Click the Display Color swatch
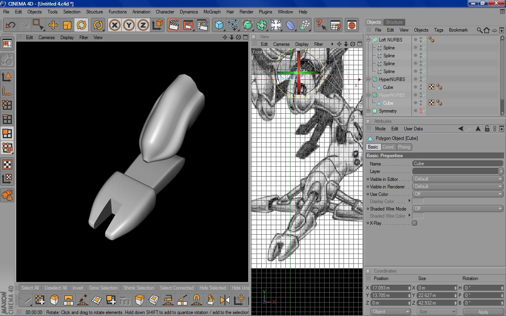The width and height of the screenshot is (506, 316). [418, 201]
